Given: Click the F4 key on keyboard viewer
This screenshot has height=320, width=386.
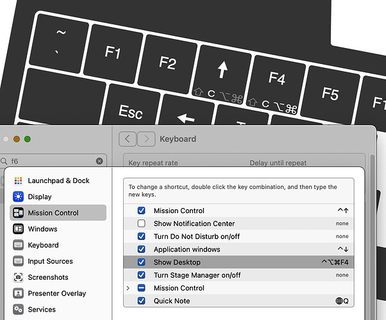Looking at the screenshot, I should [276, 84].
